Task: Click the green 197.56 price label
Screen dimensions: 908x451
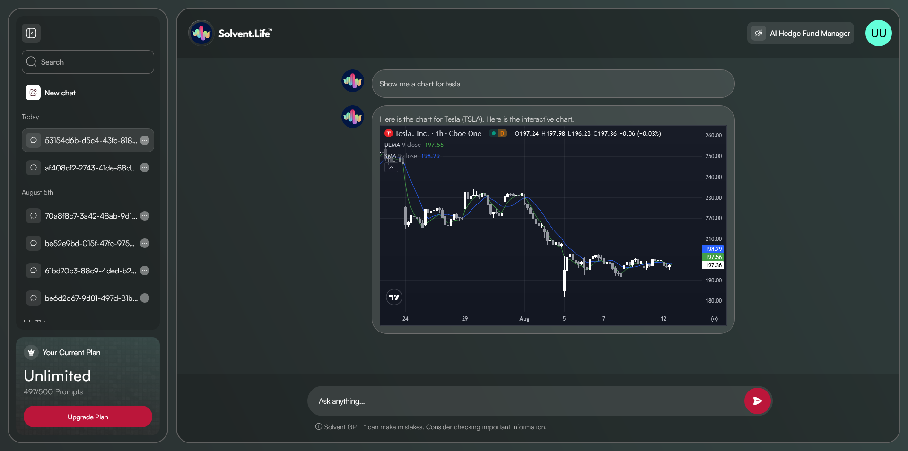Action: pos(713,257)
